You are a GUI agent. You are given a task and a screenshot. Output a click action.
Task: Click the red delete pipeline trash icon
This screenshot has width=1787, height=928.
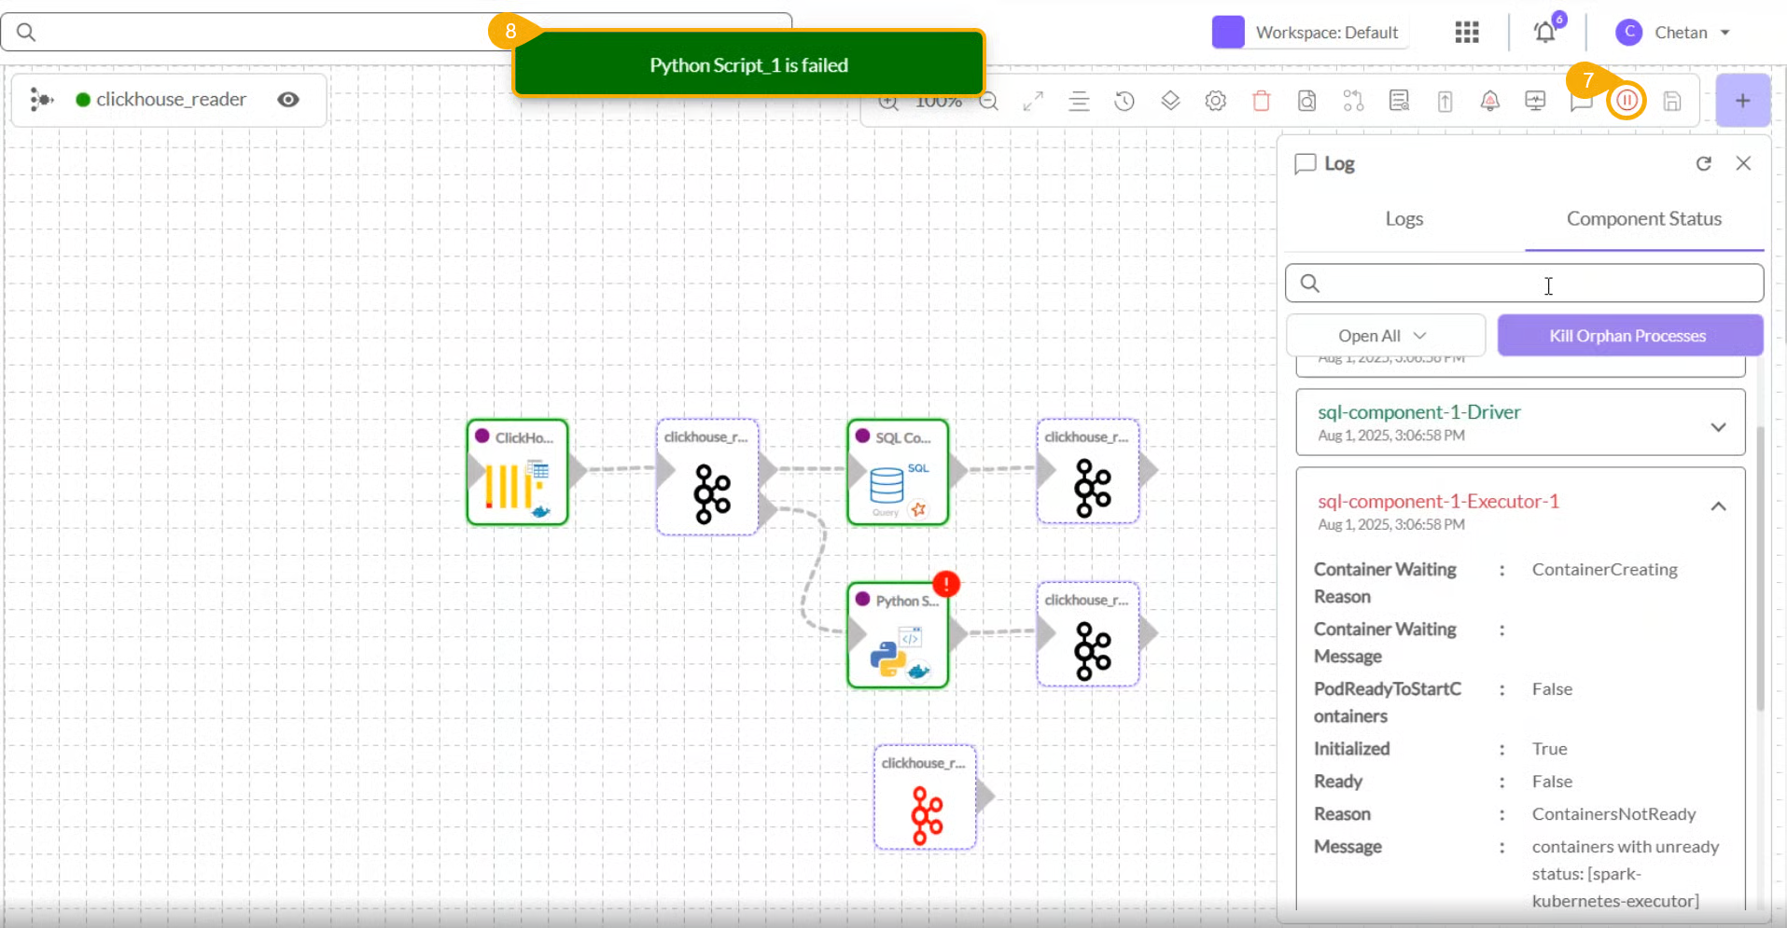point(1261,101)
